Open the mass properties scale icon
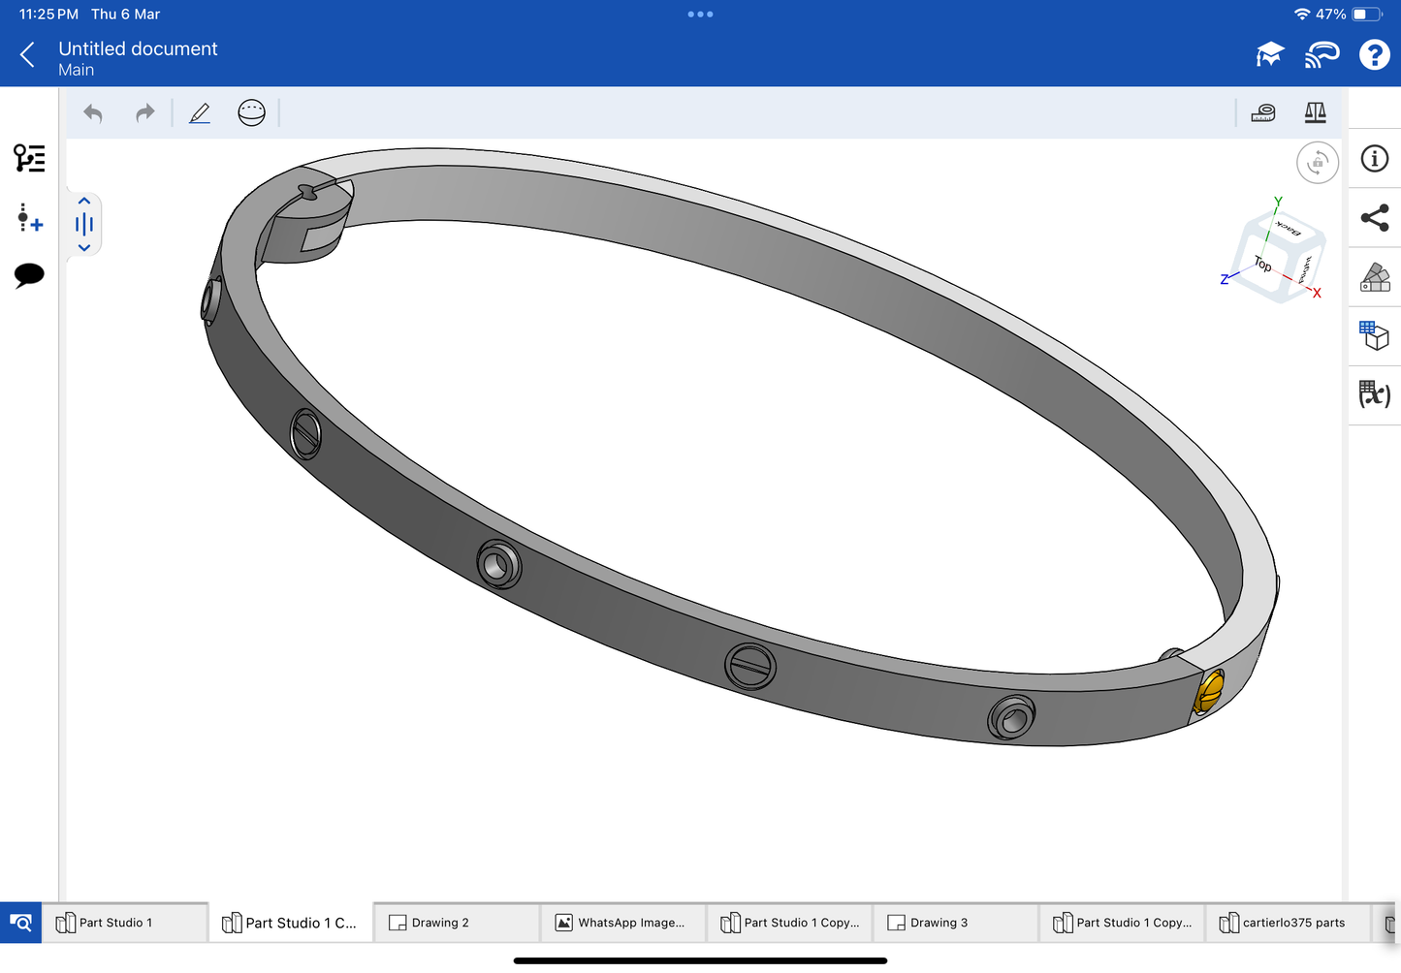Screen dimensions: 1401x973 (1315, 113)
